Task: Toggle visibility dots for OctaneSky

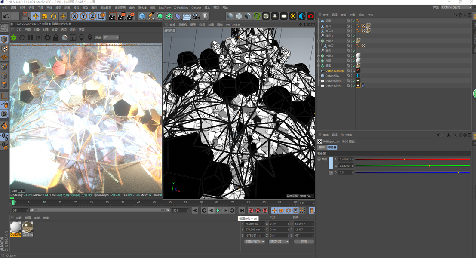Action: tap(352, 76)
